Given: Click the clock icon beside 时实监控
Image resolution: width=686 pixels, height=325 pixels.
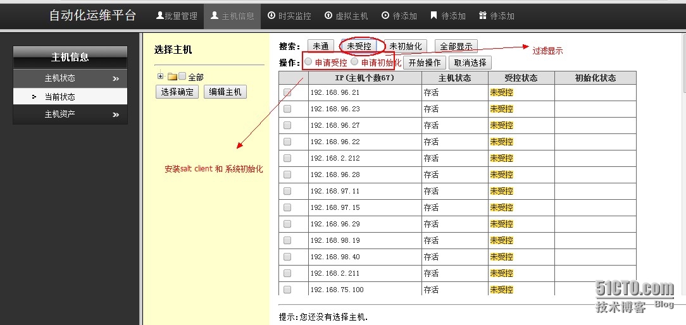Looking at the screenshot, I should pyautogui.click(x=271, y=16).
